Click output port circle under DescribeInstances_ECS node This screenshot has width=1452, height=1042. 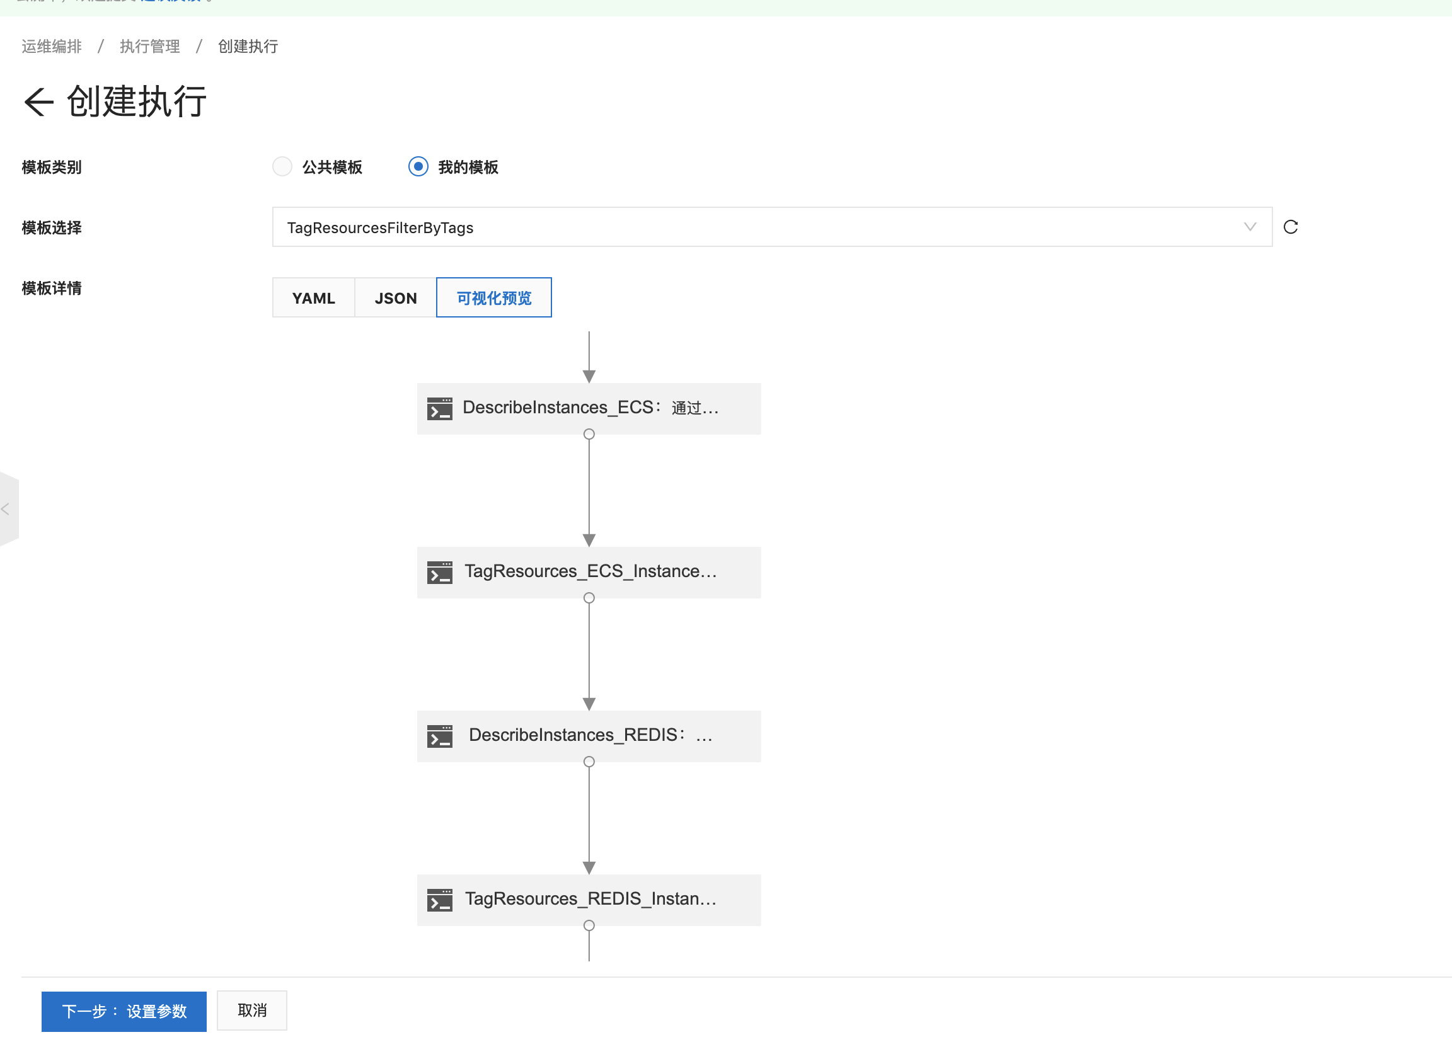(x=589, y=434)
